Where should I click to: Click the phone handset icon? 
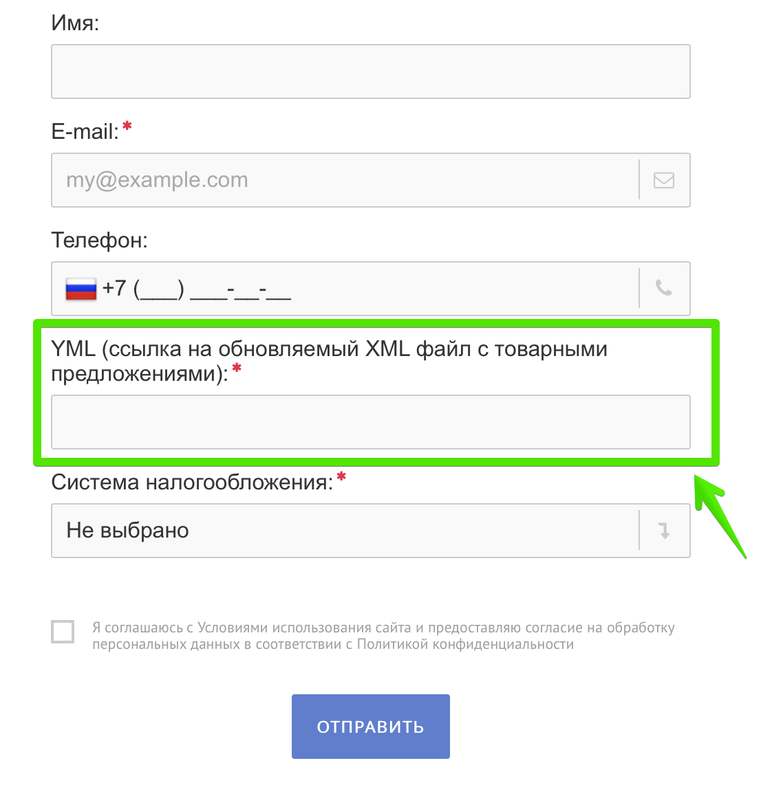(x=664, y=288)
